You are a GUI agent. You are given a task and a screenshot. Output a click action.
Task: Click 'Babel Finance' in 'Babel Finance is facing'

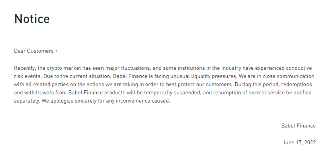130,76
